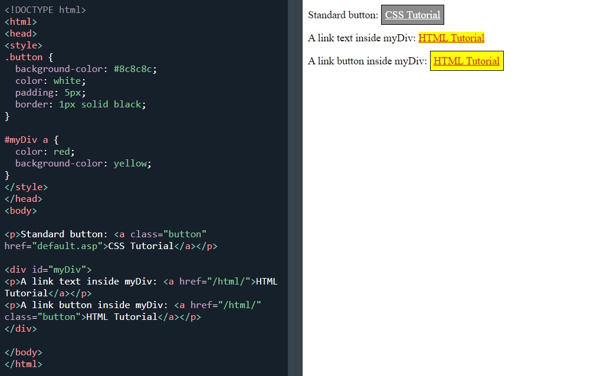Click the "#myDiv a" selector in code
The width and height of the screenshot is (597, 376).
click(x=27, y=140)
